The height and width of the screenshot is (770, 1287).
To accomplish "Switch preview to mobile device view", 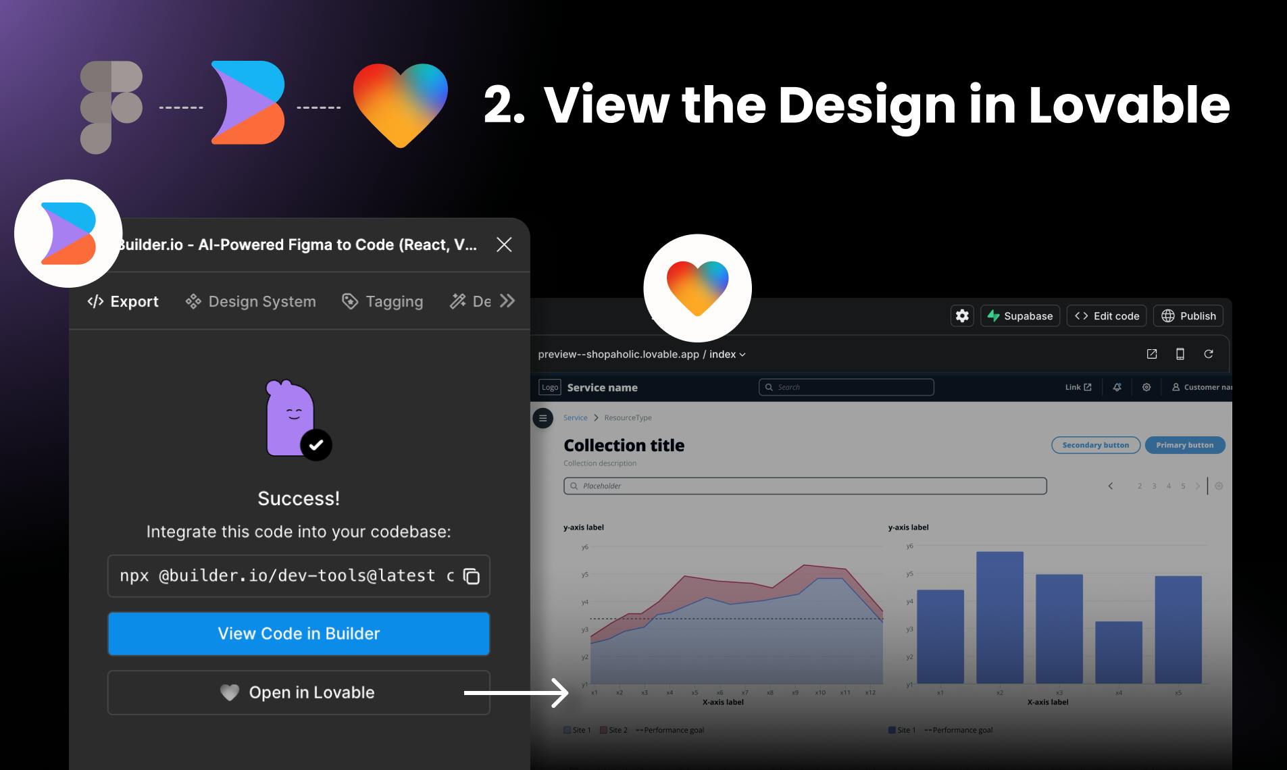I will coord(1180,354).
